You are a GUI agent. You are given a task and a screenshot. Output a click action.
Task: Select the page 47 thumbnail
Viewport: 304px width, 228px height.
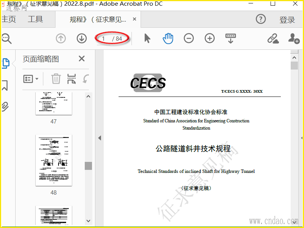click(54, 103)
